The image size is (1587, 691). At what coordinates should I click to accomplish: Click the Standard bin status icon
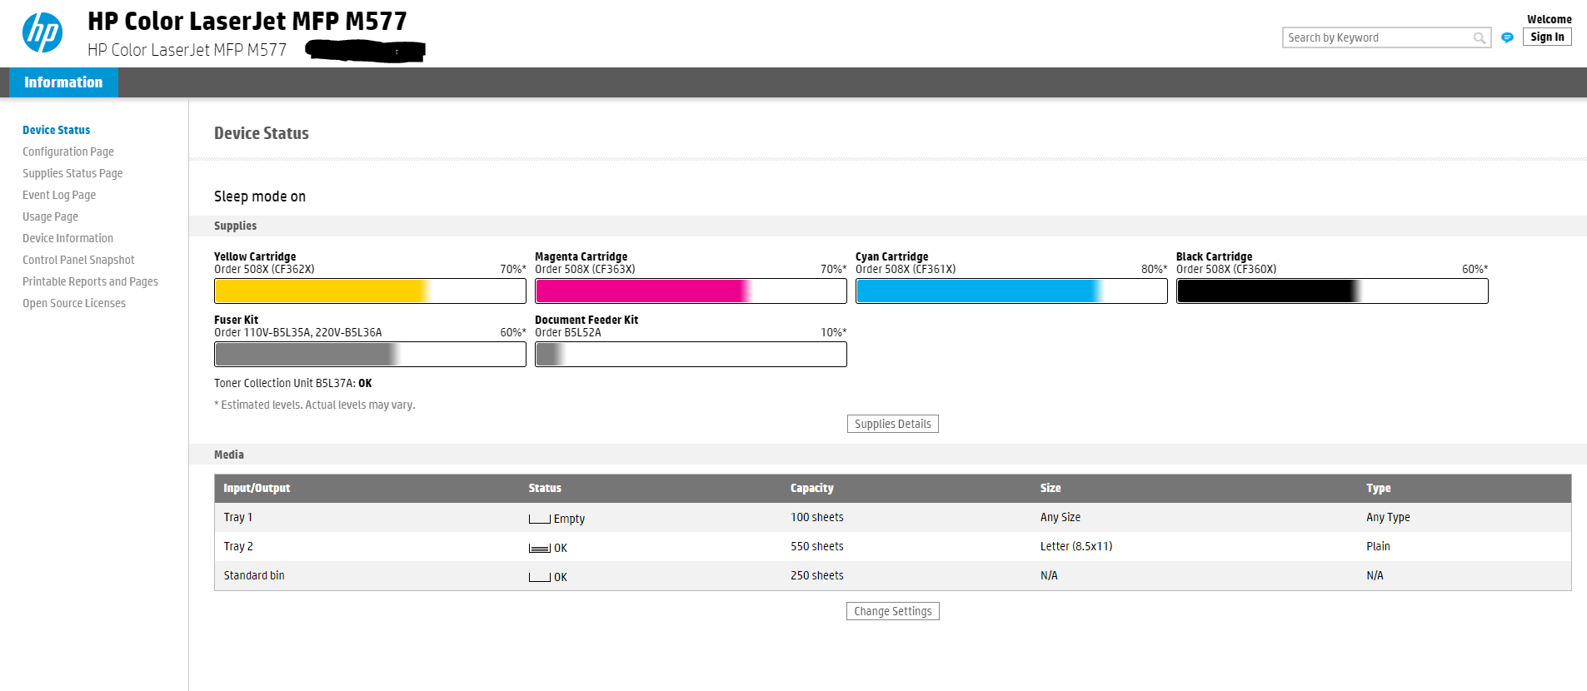pos(539,577)
